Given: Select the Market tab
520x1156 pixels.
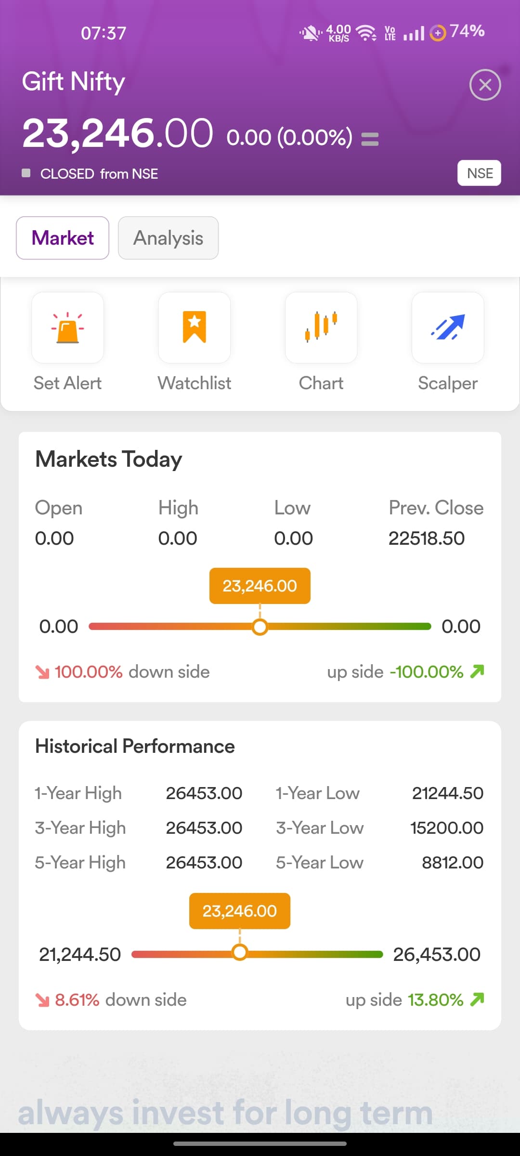Looking at the screenshot, I should click(63, 238).
